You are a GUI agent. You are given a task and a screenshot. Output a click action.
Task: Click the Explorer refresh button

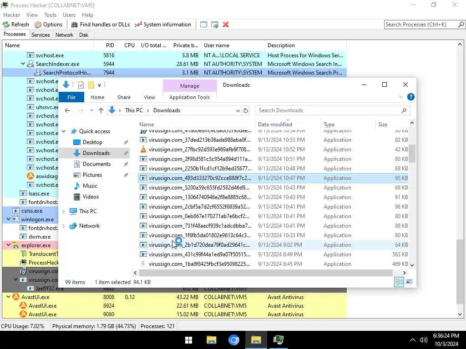246,111
